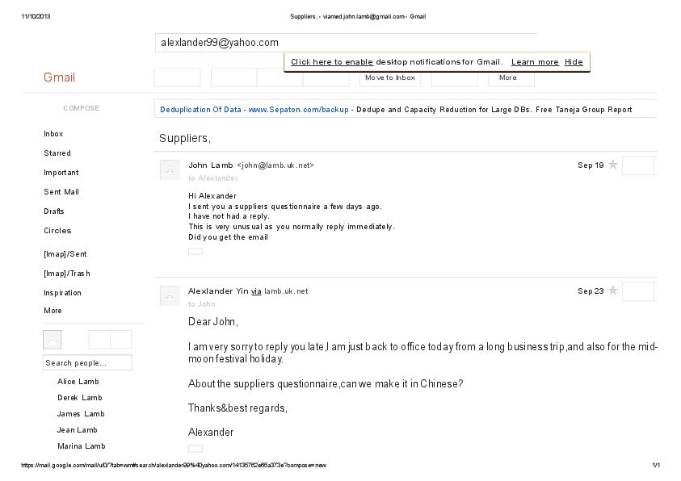
Task: Click the Move to Inbox button
Action: [x=390, y=77]
